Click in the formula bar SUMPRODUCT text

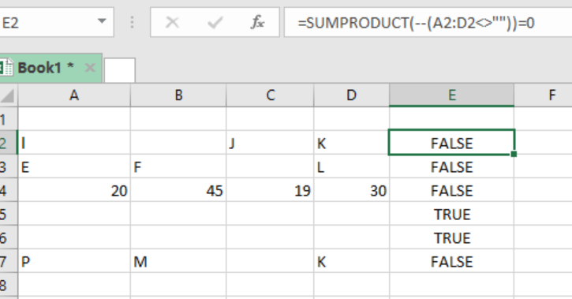[417, 23]
